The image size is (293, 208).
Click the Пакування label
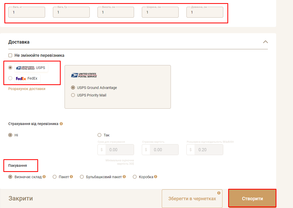[x=18, y=165]
